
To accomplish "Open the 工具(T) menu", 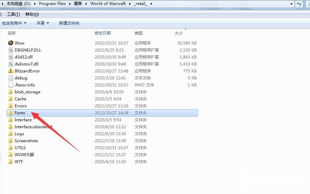I will (13, 14).
